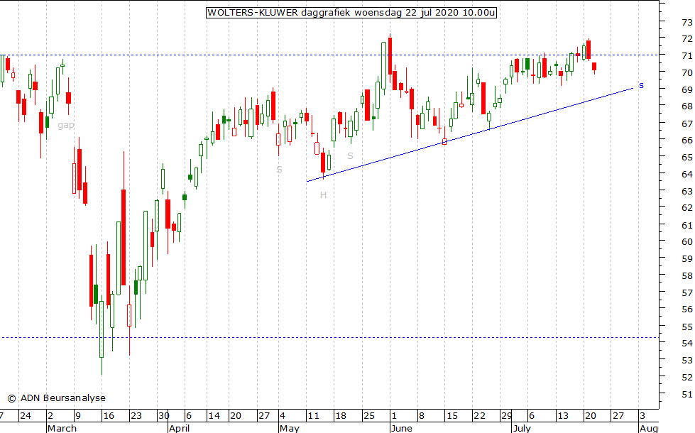695x433 pixels.
Task: Click the "8" date label
Action: coord(422,416)
